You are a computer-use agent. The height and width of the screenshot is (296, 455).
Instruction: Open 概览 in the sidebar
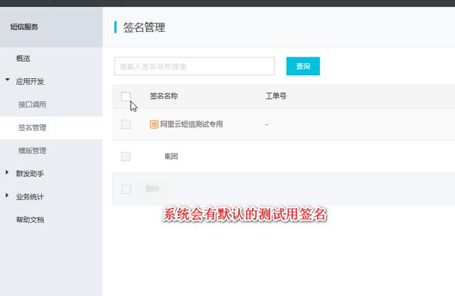click(23, 58)
